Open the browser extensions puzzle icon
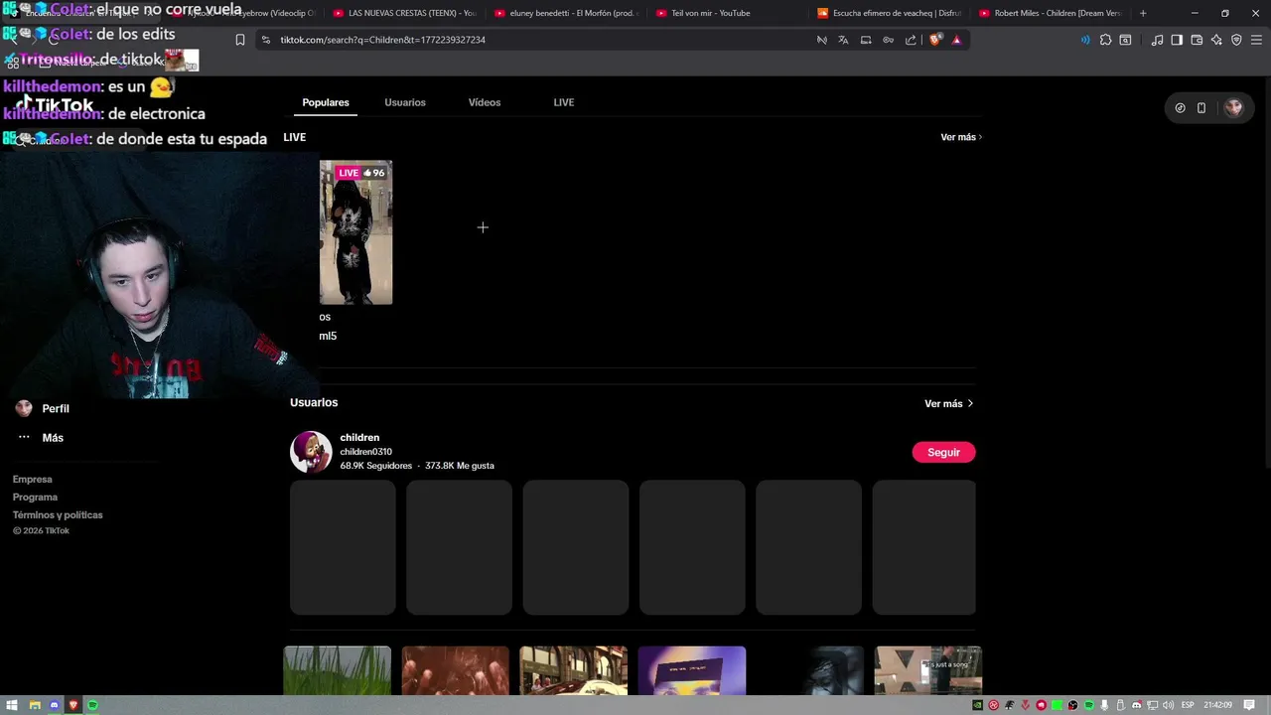 1105,40
